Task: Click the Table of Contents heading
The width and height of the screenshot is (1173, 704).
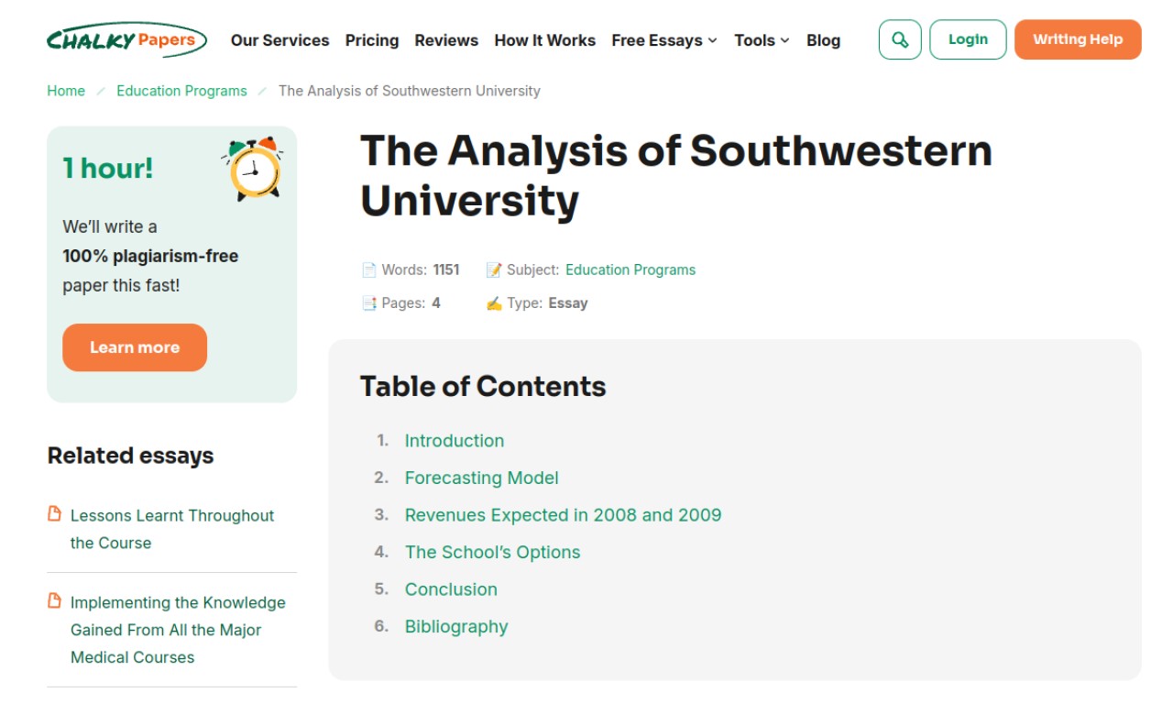Action: (x=483, y=387)
